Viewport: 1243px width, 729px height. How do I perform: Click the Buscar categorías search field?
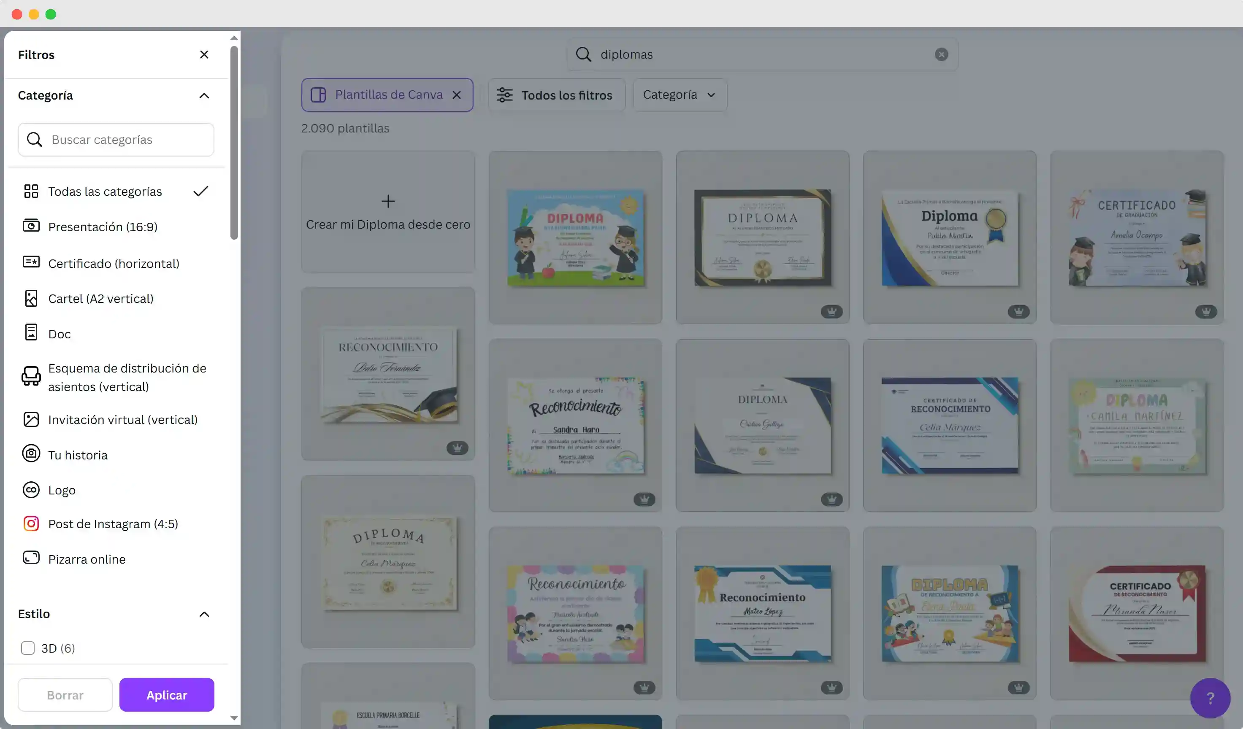pyautogui.click(x=116, y=140)
